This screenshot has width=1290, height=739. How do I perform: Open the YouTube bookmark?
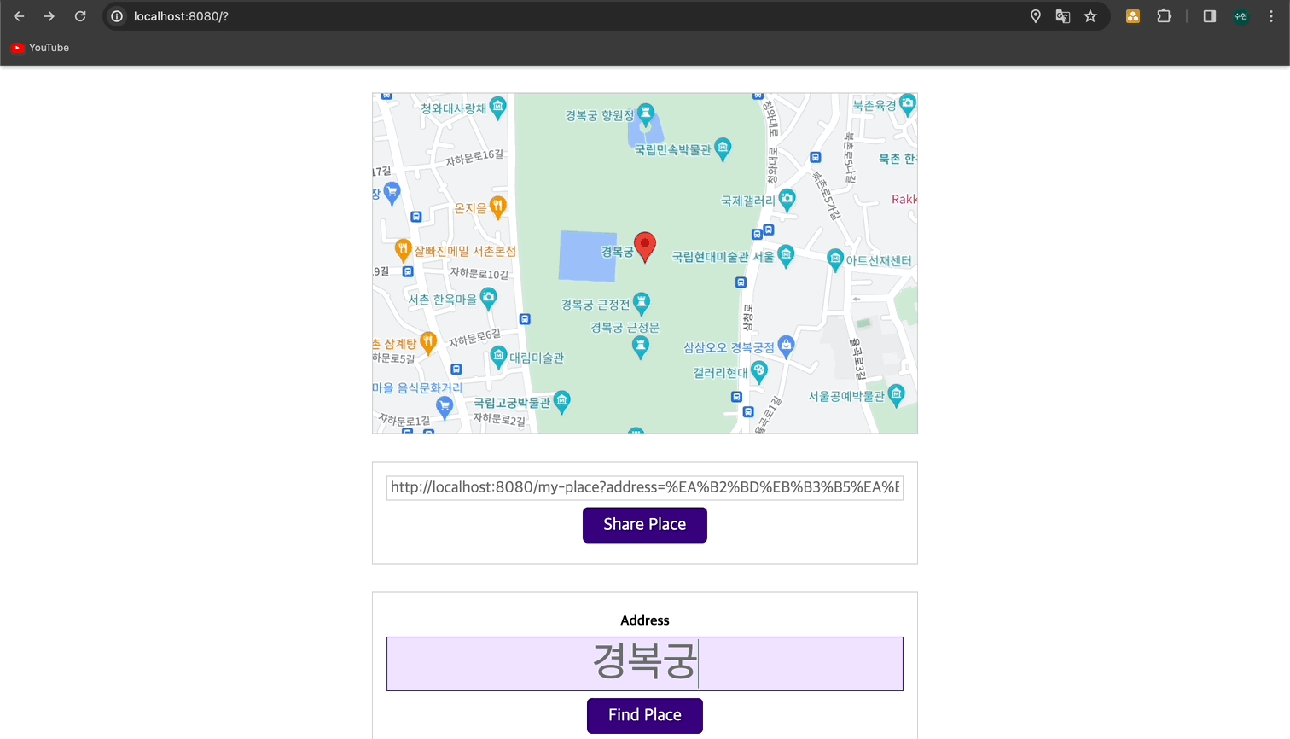click(40, 48)
